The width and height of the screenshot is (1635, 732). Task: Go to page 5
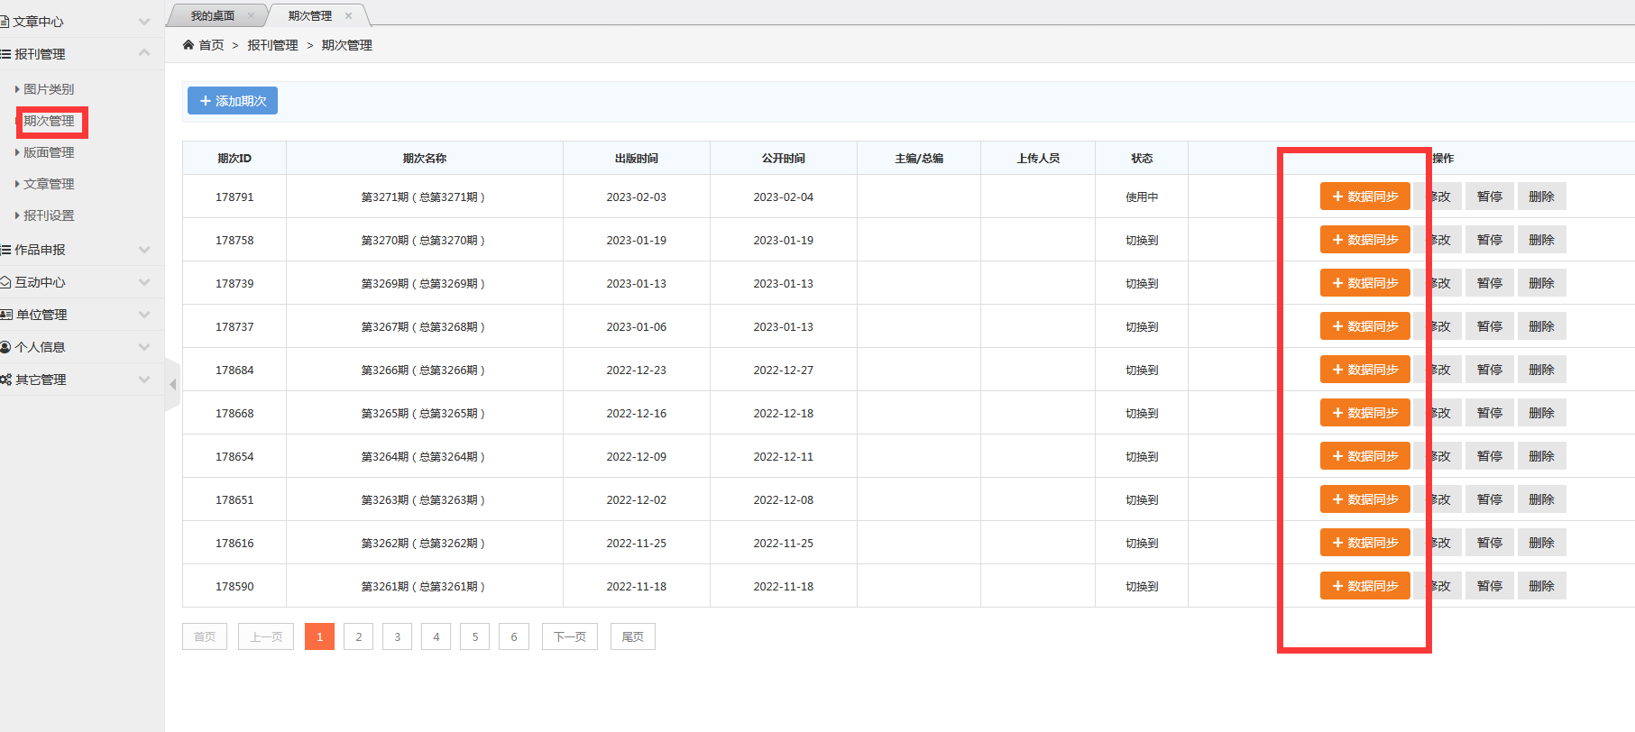[x=475, y=636]
